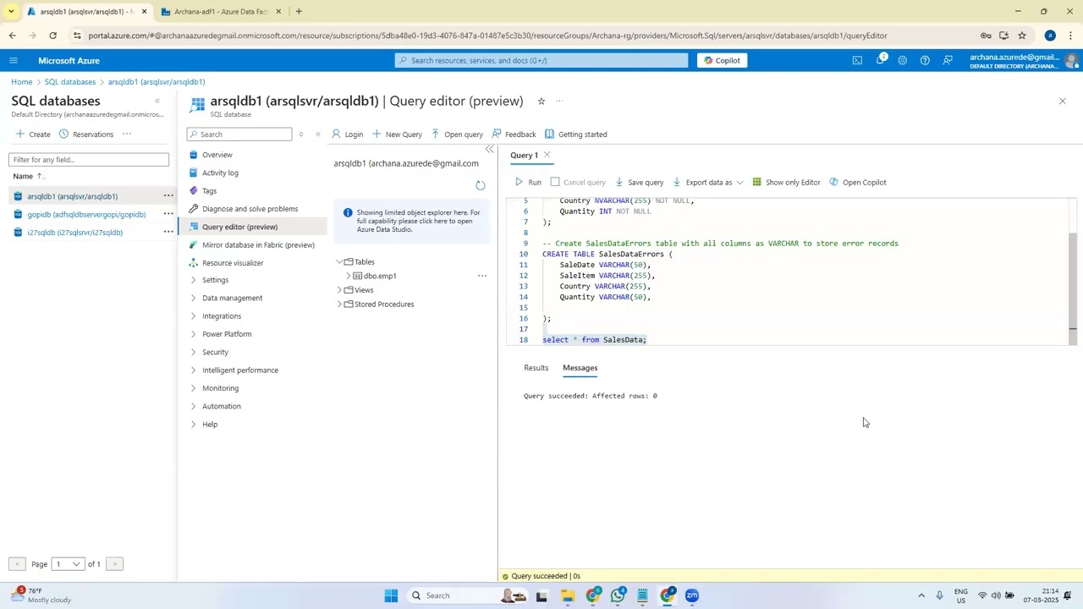Click Open Copilot in query toolbar
The image size is (1083, 609).
coord(857,182)
